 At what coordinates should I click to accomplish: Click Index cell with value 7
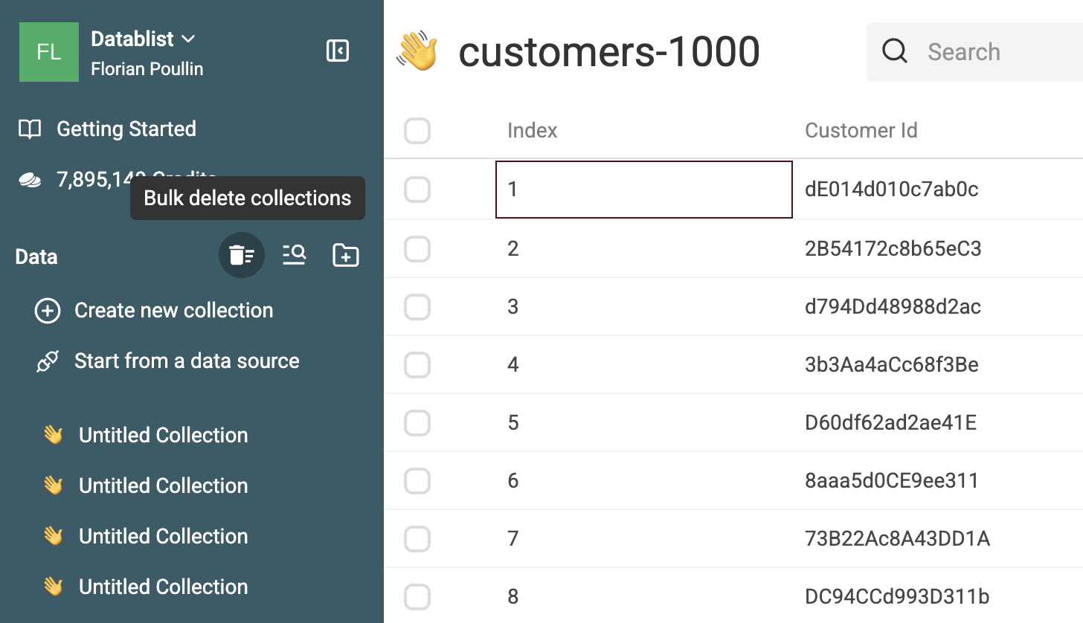click(x=644, y=538)
